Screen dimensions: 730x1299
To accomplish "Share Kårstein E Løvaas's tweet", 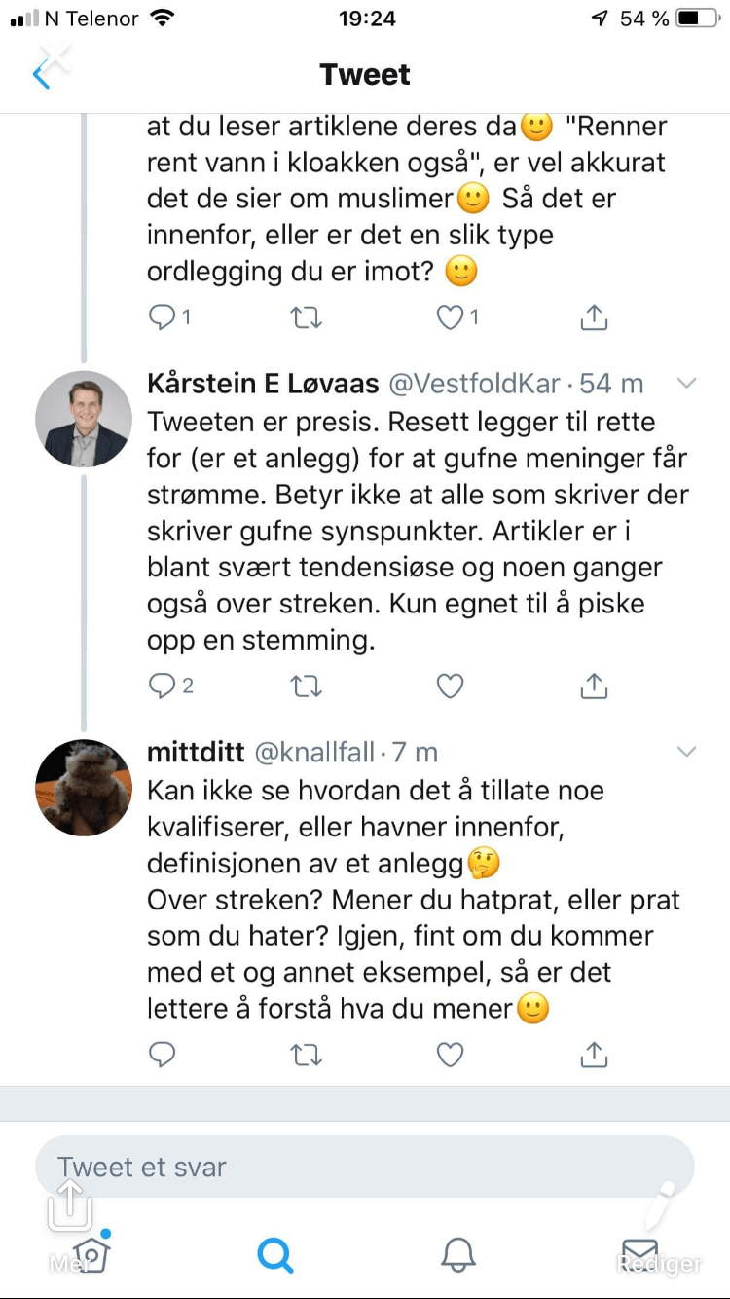I will click(x=594, y=687).
